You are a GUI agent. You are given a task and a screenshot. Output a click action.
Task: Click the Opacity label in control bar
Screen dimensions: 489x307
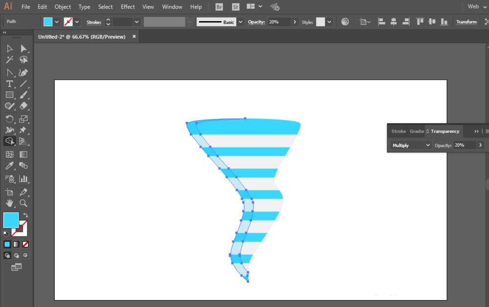point(256,22)
